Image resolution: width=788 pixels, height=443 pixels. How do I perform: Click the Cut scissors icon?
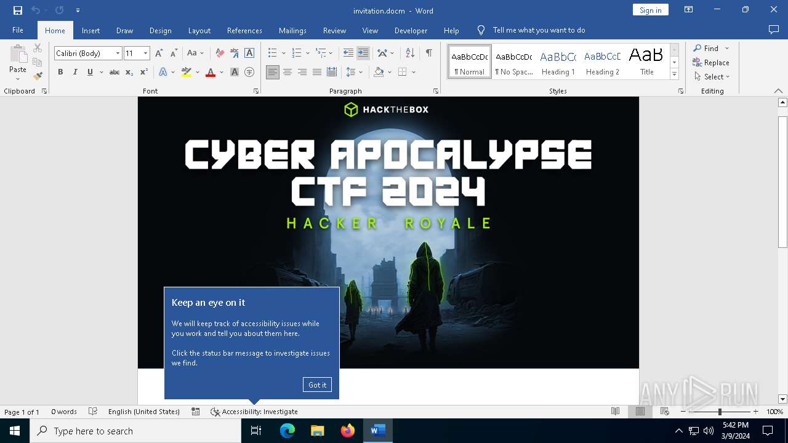38,49
